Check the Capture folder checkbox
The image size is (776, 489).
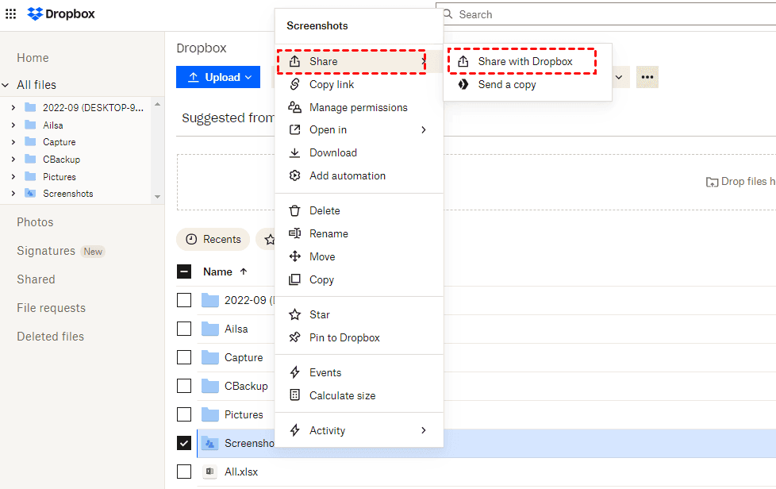point(184,357)
